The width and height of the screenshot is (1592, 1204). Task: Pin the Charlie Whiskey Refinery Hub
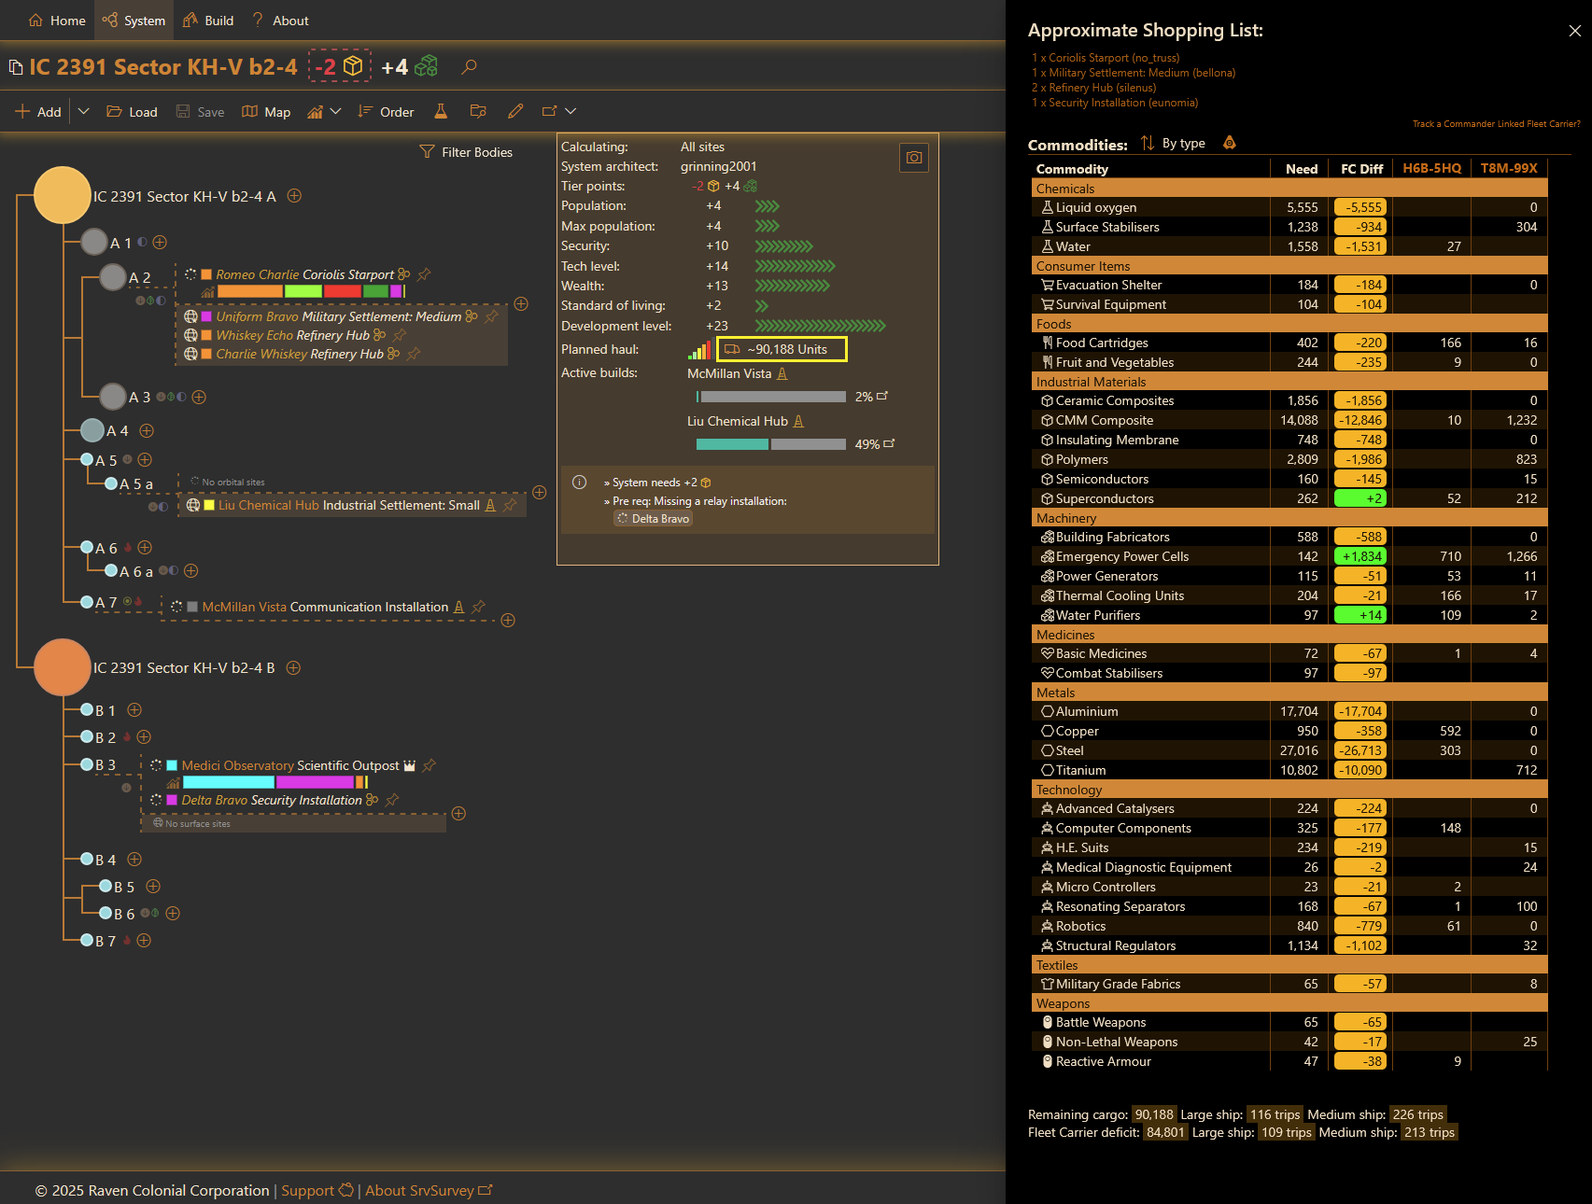(414, 354)
